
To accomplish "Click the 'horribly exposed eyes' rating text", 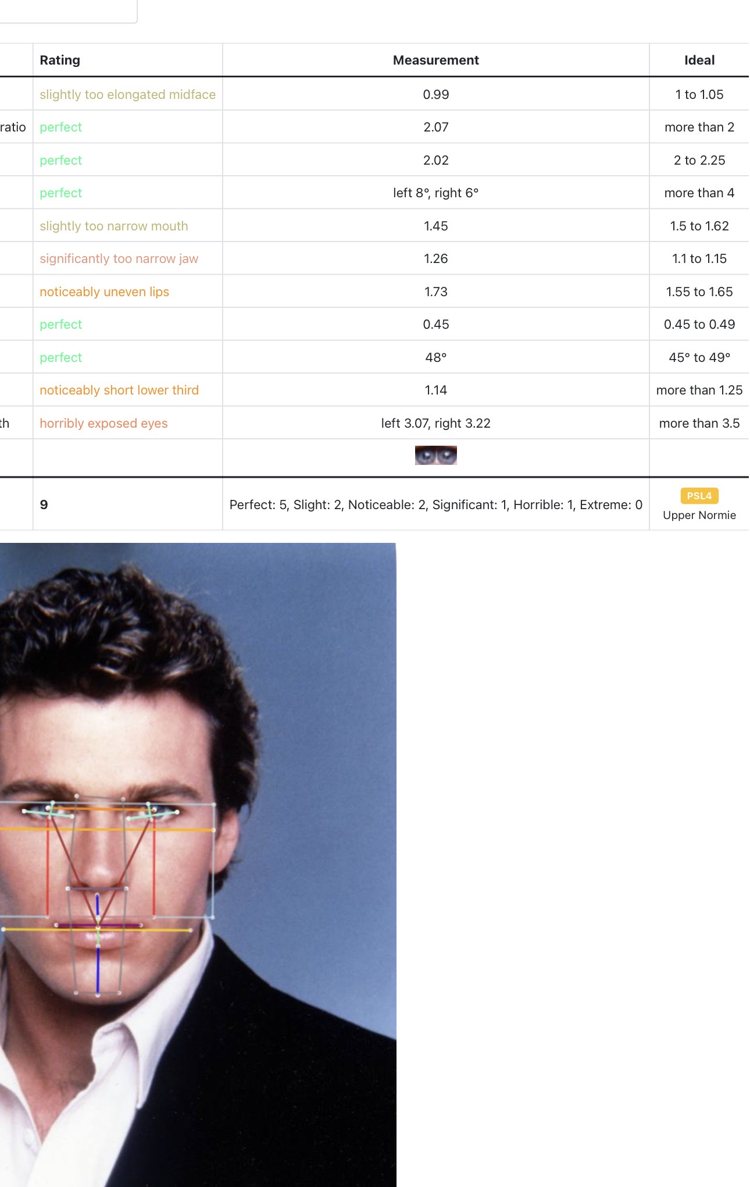I will click(x=103, y=423).
